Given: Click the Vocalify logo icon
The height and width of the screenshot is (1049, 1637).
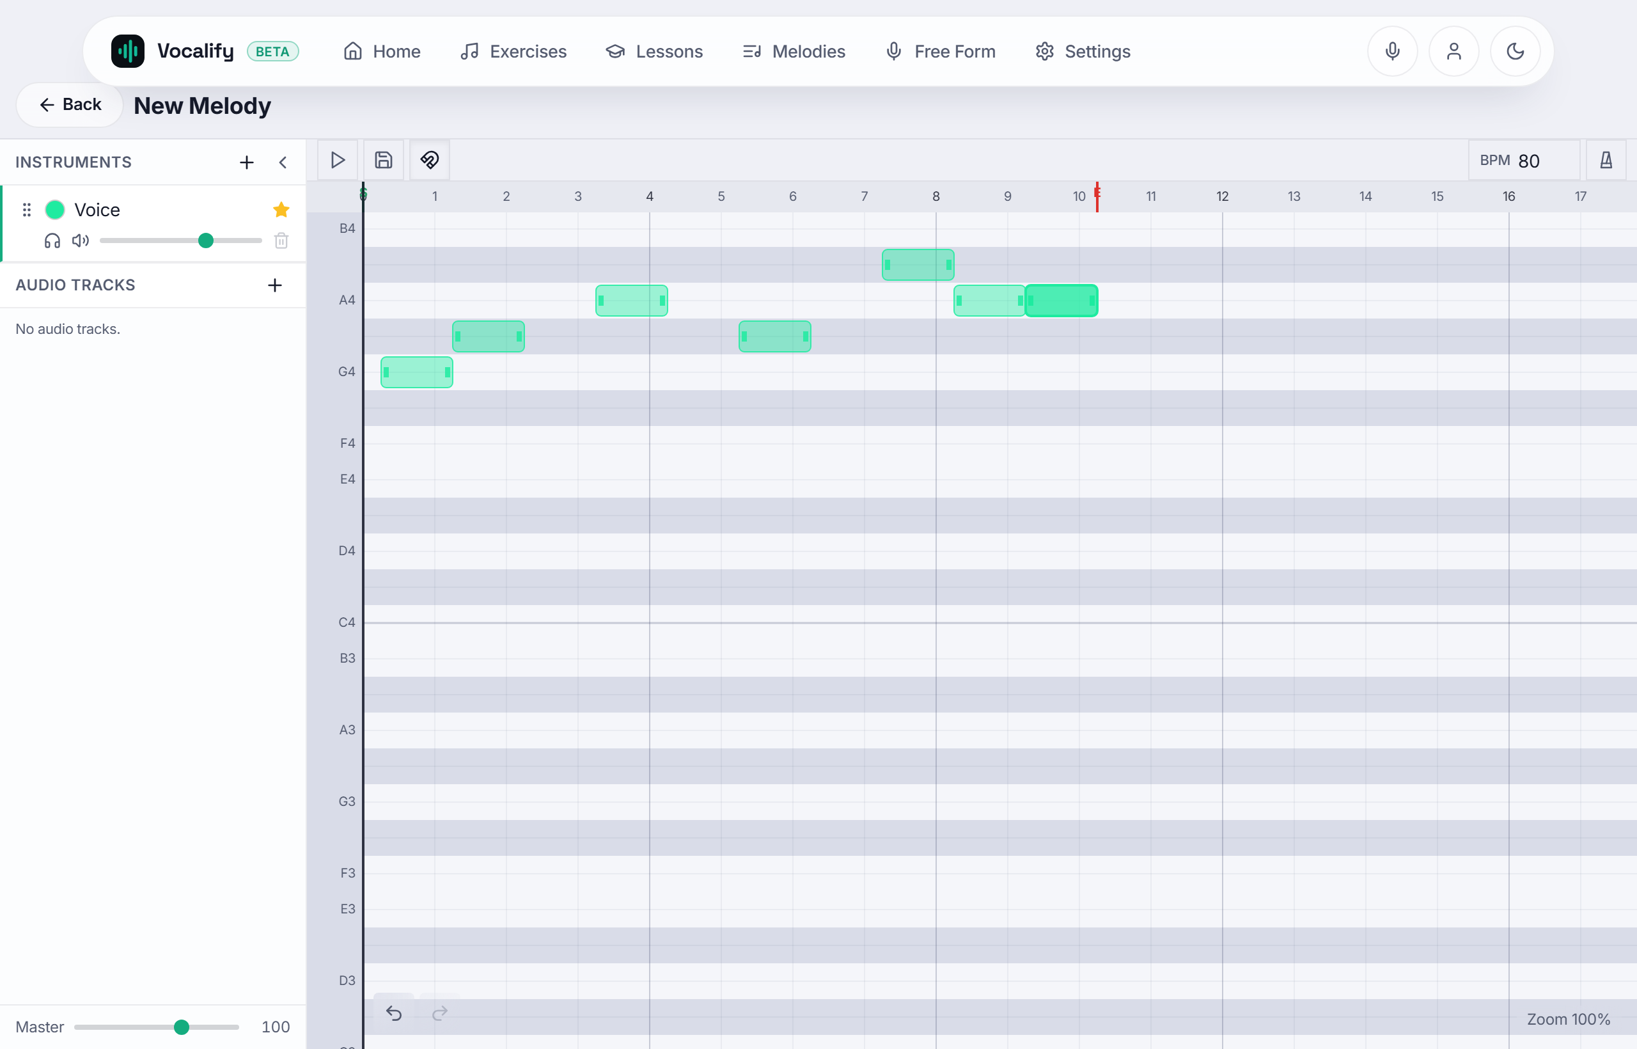Looking at the screenshot, I should [127, 51].
